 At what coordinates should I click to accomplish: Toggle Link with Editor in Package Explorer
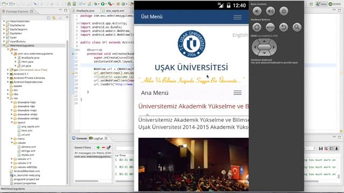pos(54,18)
